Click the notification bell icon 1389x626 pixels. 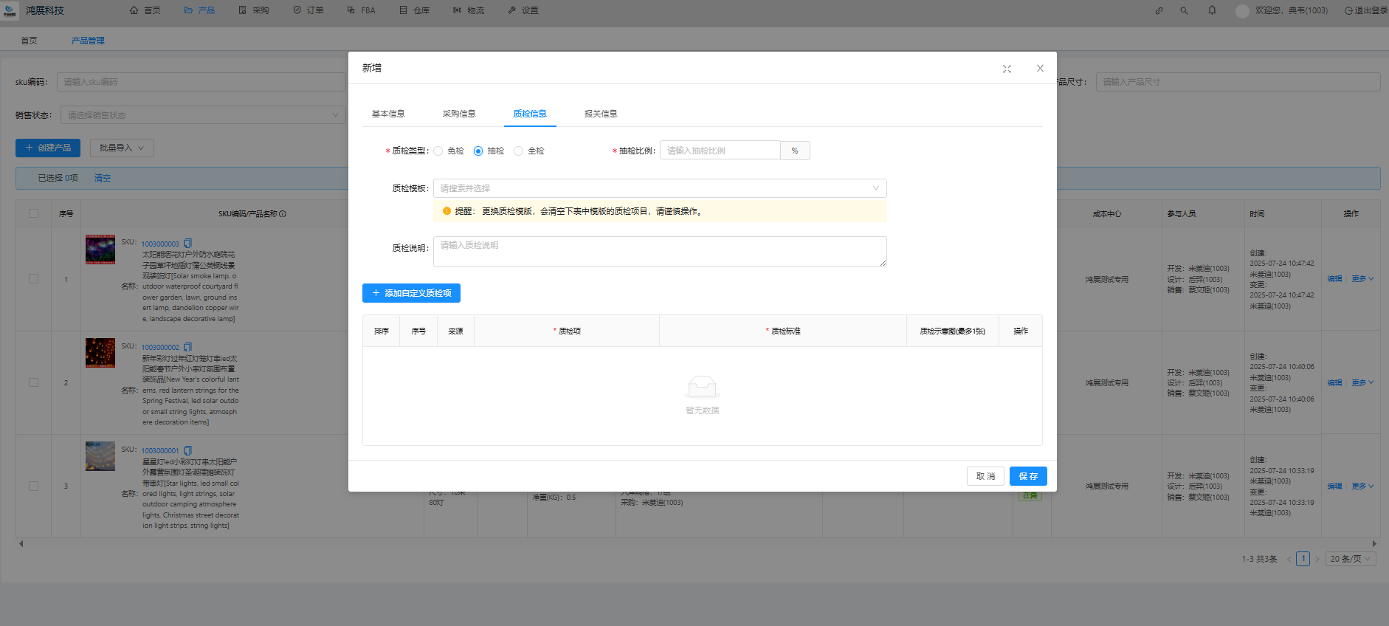click(1212, 10)
